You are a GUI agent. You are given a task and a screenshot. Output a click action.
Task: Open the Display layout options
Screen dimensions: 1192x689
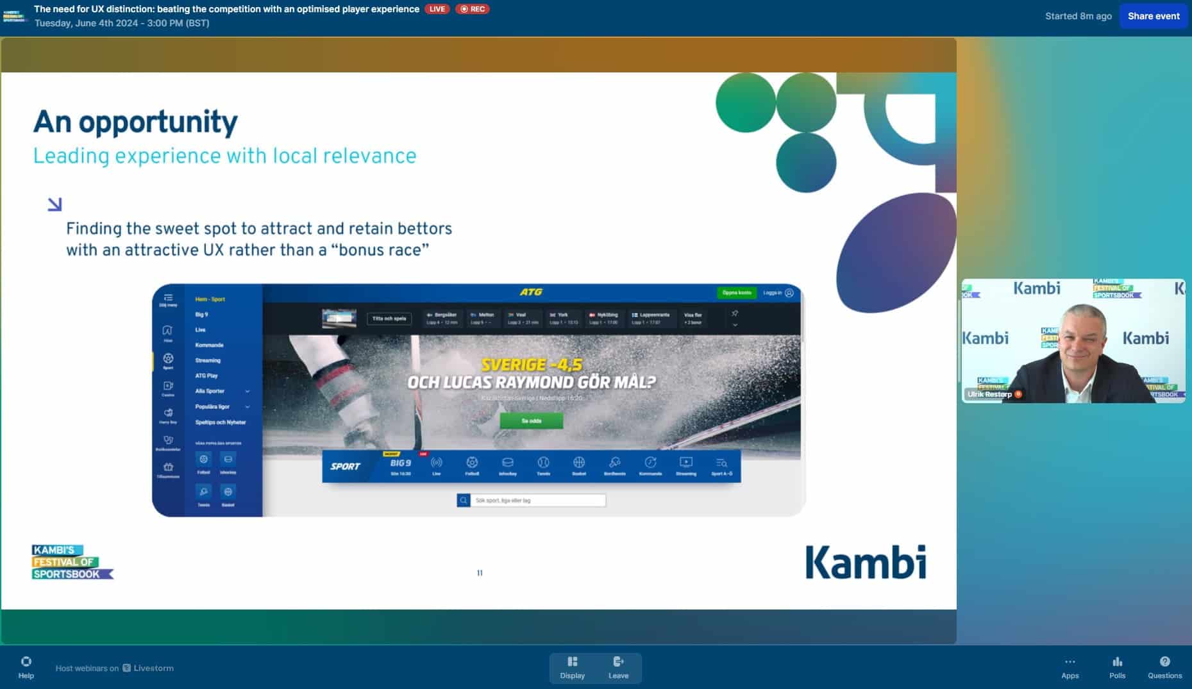[x=572, y=668]
